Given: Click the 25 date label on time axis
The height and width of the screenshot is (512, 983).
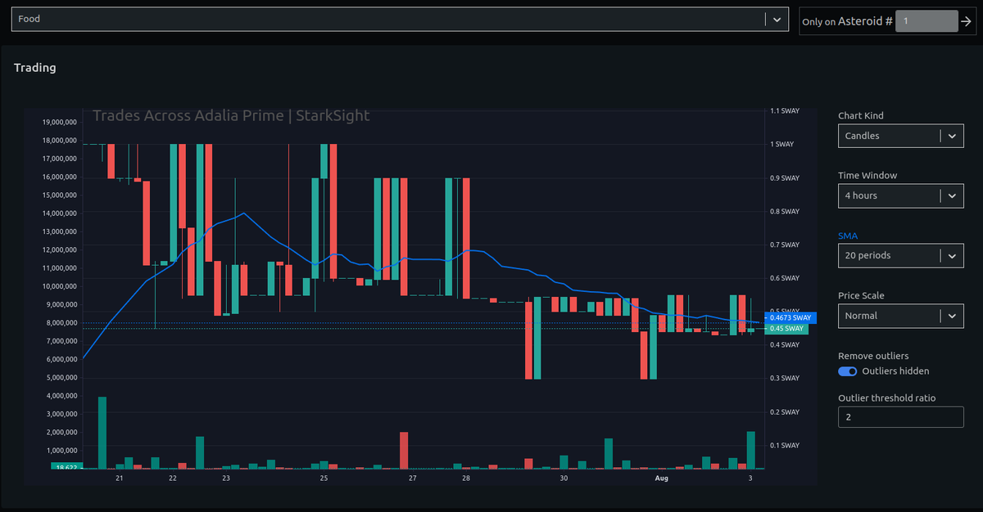Looking at the screenshot, I should click(x=324, y=478).
